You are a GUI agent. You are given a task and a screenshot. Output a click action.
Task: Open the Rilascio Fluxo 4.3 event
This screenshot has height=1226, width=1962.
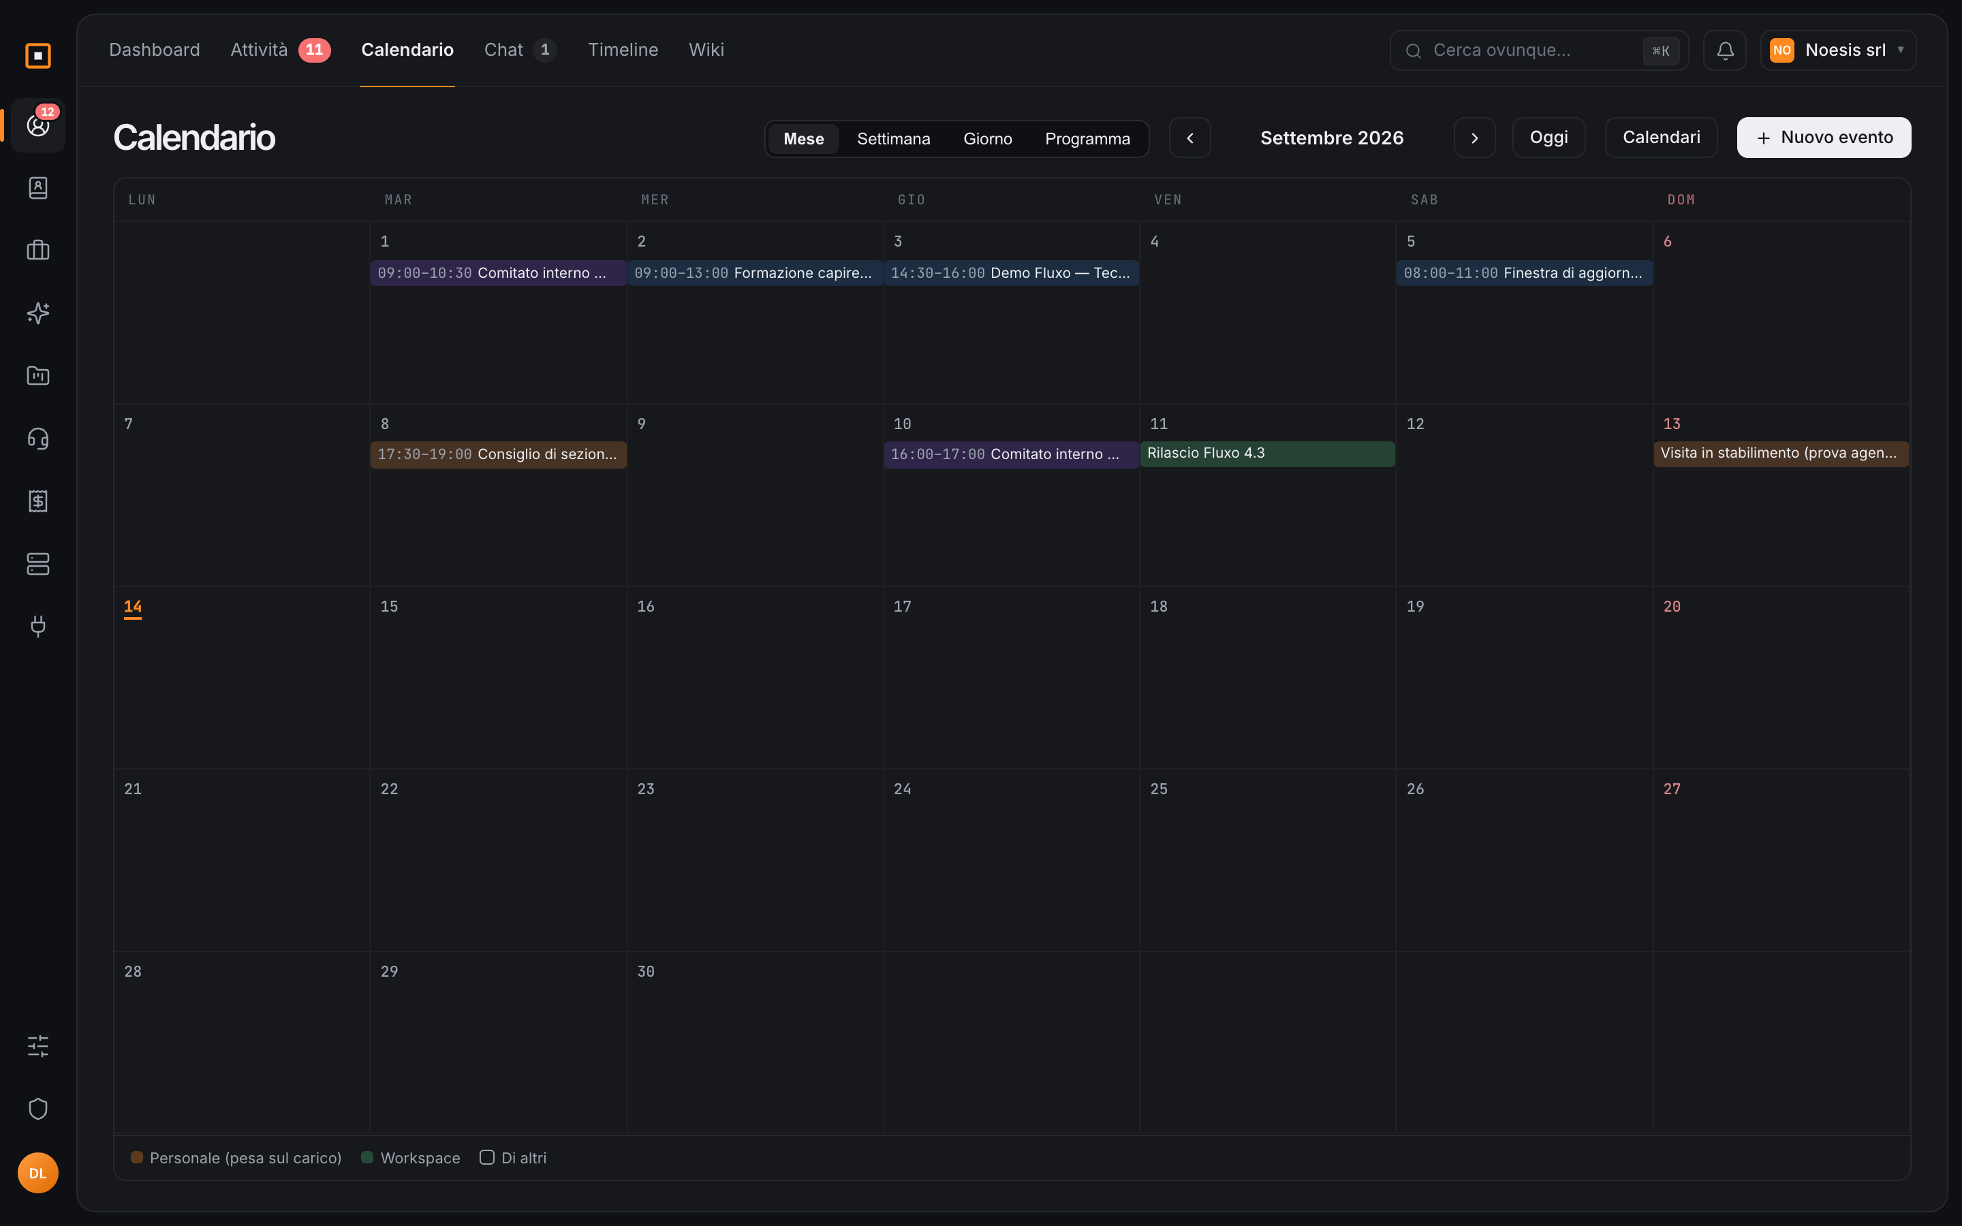[1267, 453]
